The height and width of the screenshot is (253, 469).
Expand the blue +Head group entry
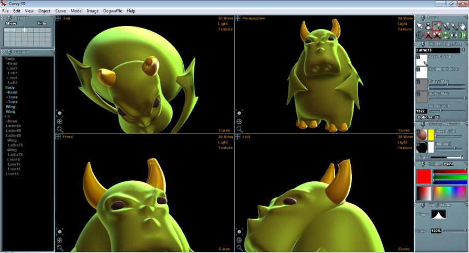pyautogui.click(x=11, y=92)
